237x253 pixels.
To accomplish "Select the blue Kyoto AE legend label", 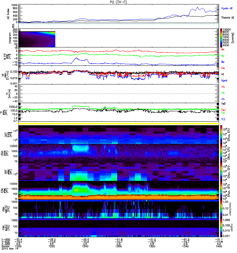I will click(x=227, y=9).
